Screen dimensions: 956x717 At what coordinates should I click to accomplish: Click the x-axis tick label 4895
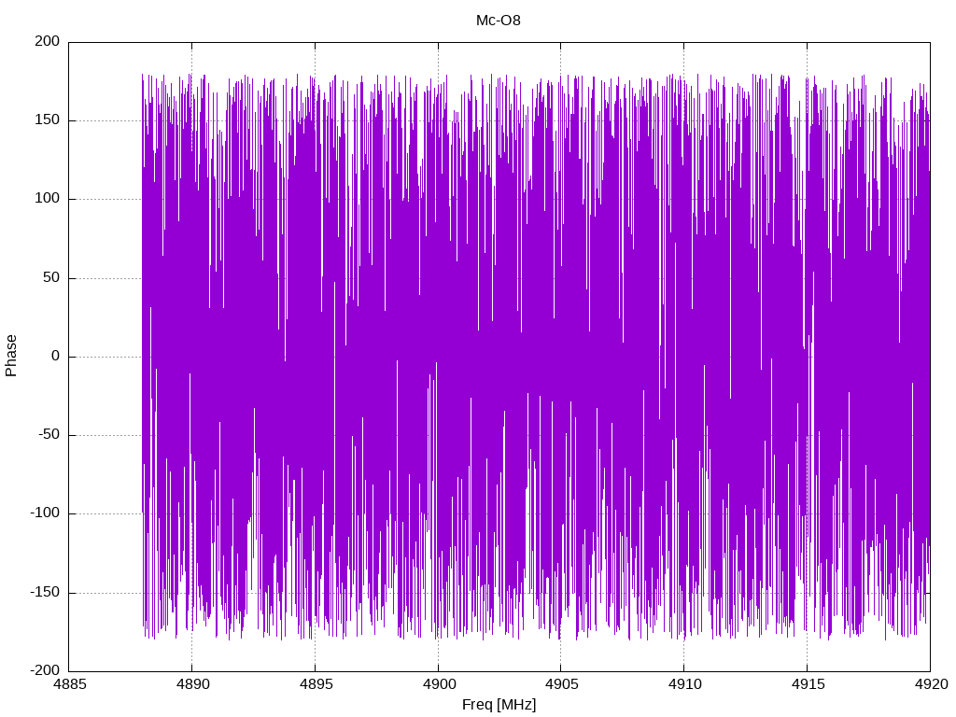click(316, 684)
